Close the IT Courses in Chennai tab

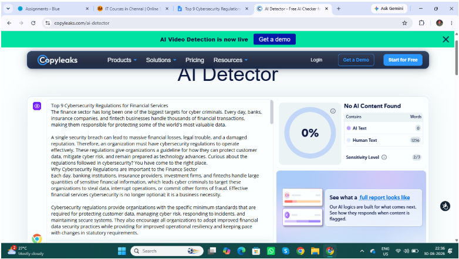(167, 9)
